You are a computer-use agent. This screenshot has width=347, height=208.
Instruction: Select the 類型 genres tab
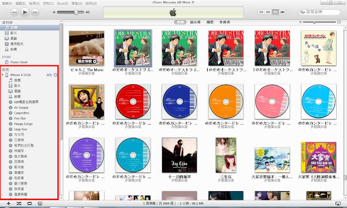210,22
